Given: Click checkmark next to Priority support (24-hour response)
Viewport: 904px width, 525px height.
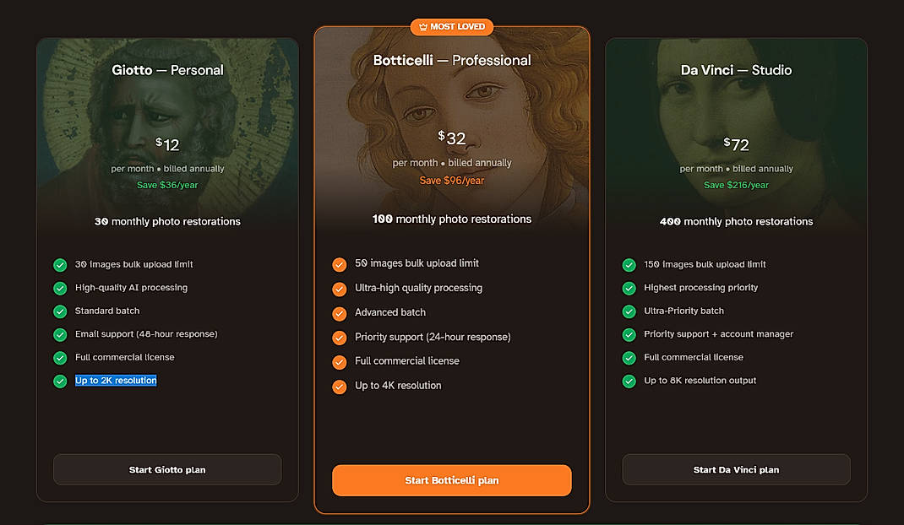Looking at the screenshot, I should pos(339,338).
